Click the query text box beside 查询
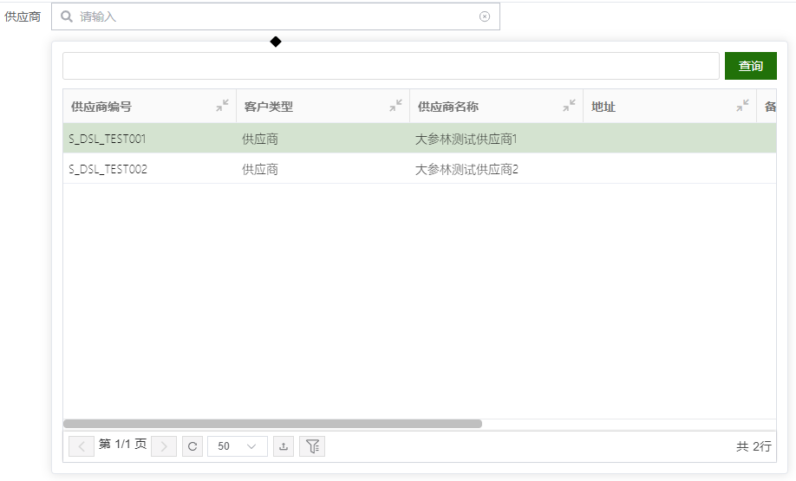Viewport: 796px width, 481px height. 391,66
